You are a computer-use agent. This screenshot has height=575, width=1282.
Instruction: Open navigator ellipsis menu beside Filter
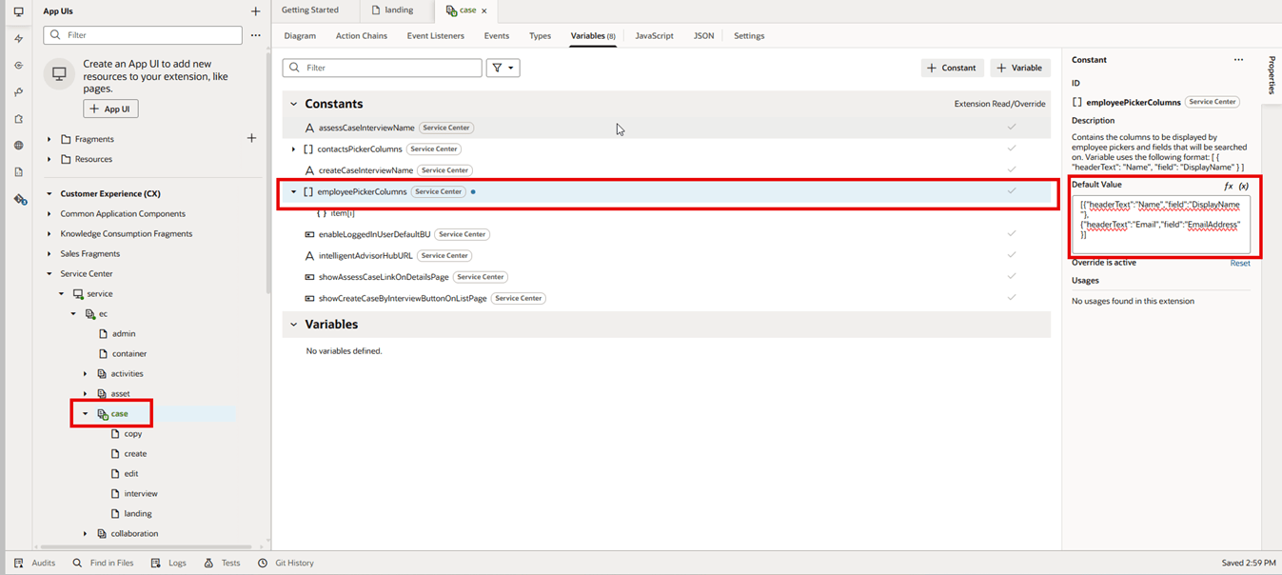[255, 35]
